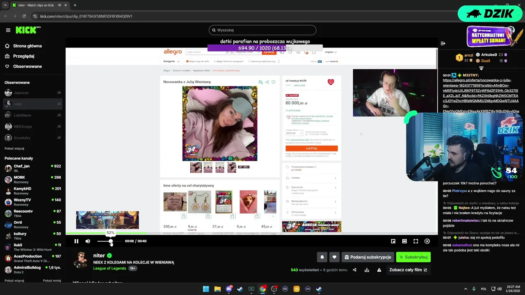This screenshot has height=295, width=525.
Task: Click the address bar URL
Action: tap(86, 16)
